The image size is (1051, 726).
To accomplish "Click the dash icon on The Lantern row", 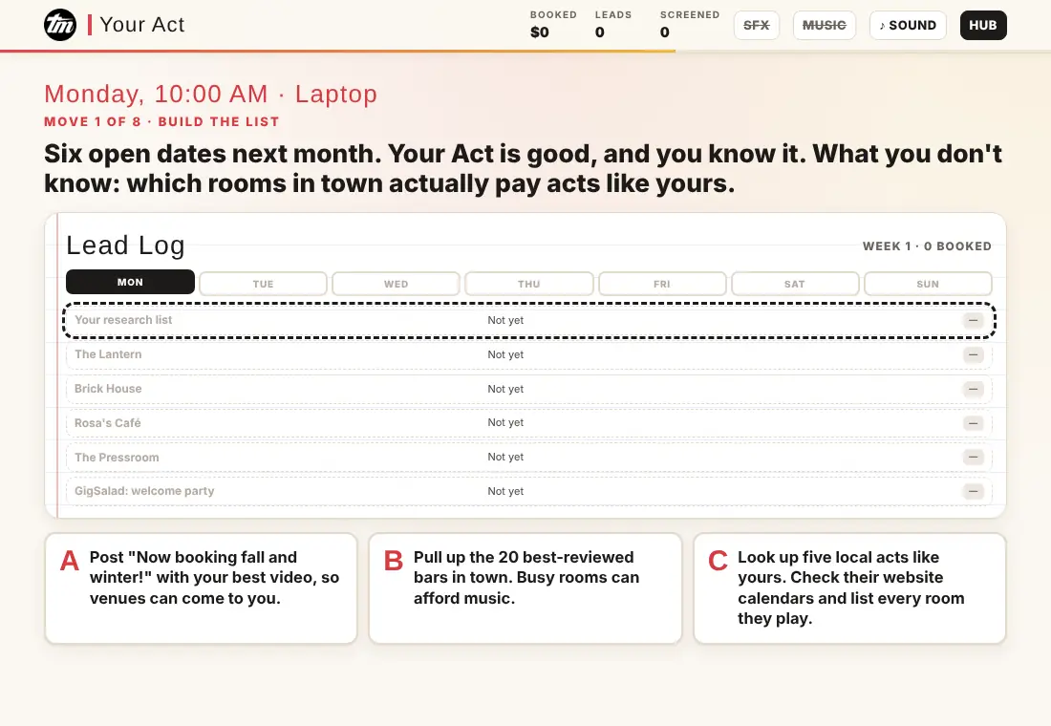I will [973, 354].
